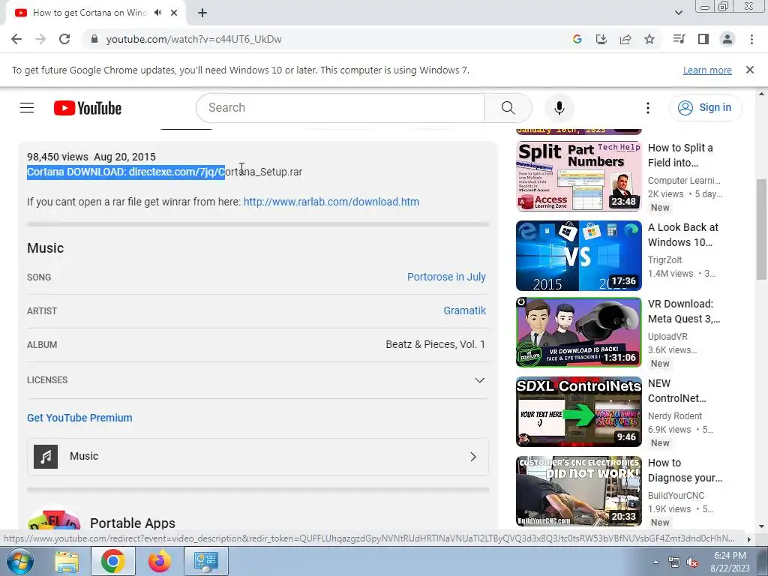The width and height of the screenshot is (768, 576).
Task: Search with your voice microphone
Action: pos(559,108)
